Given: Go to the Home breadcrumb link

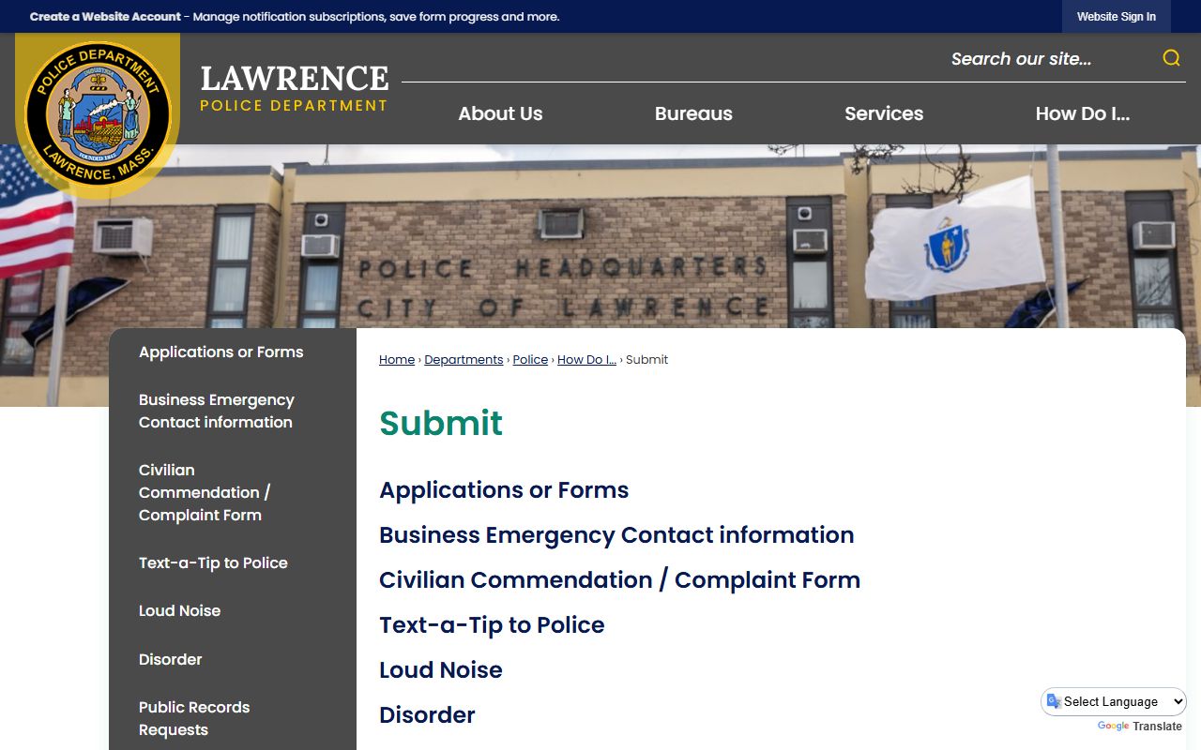Looking at the screenshot, I should (397, 360).
